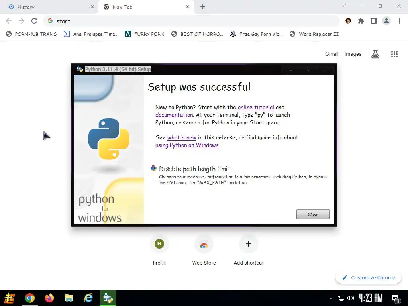Image resolution: width=408 pixels, height=306 pixels.
Task: Reload the current page
Action: pos(34,21)
